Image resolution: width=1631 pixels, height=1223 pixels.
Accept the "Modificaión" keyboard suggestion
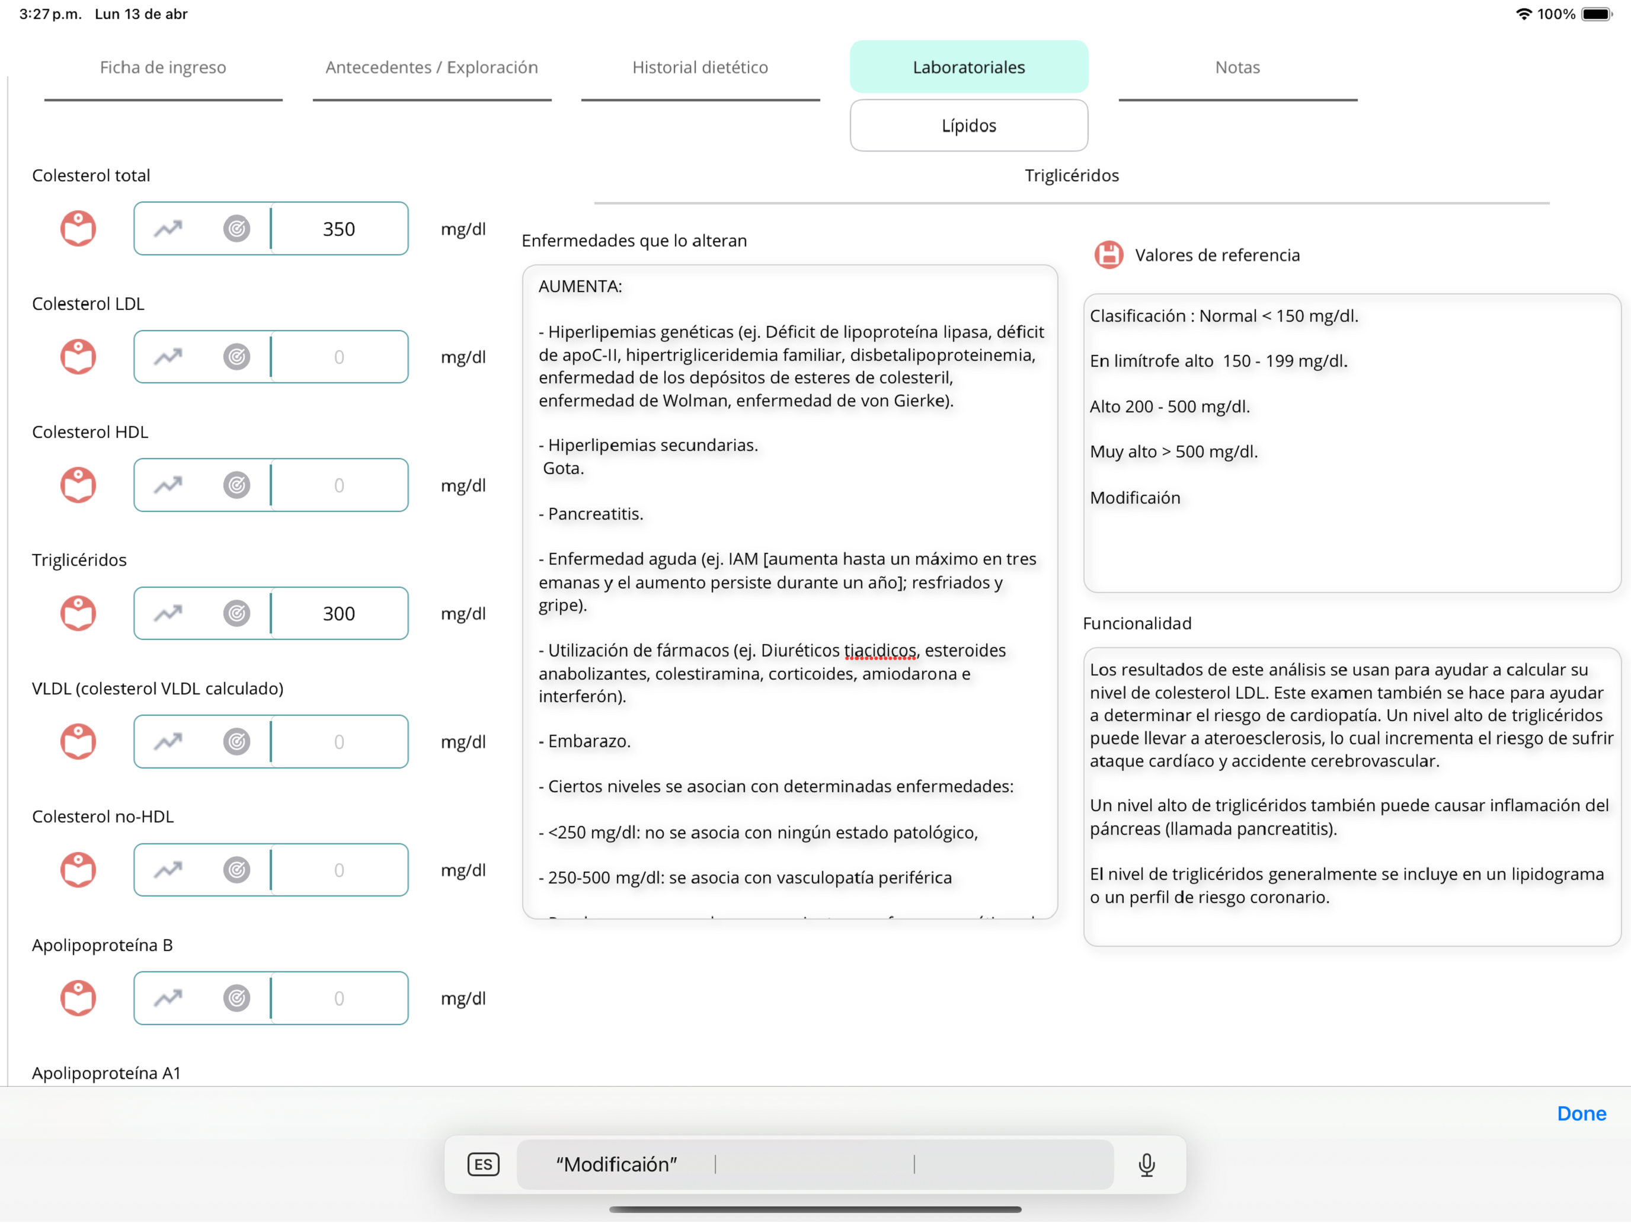[616, 1165]
